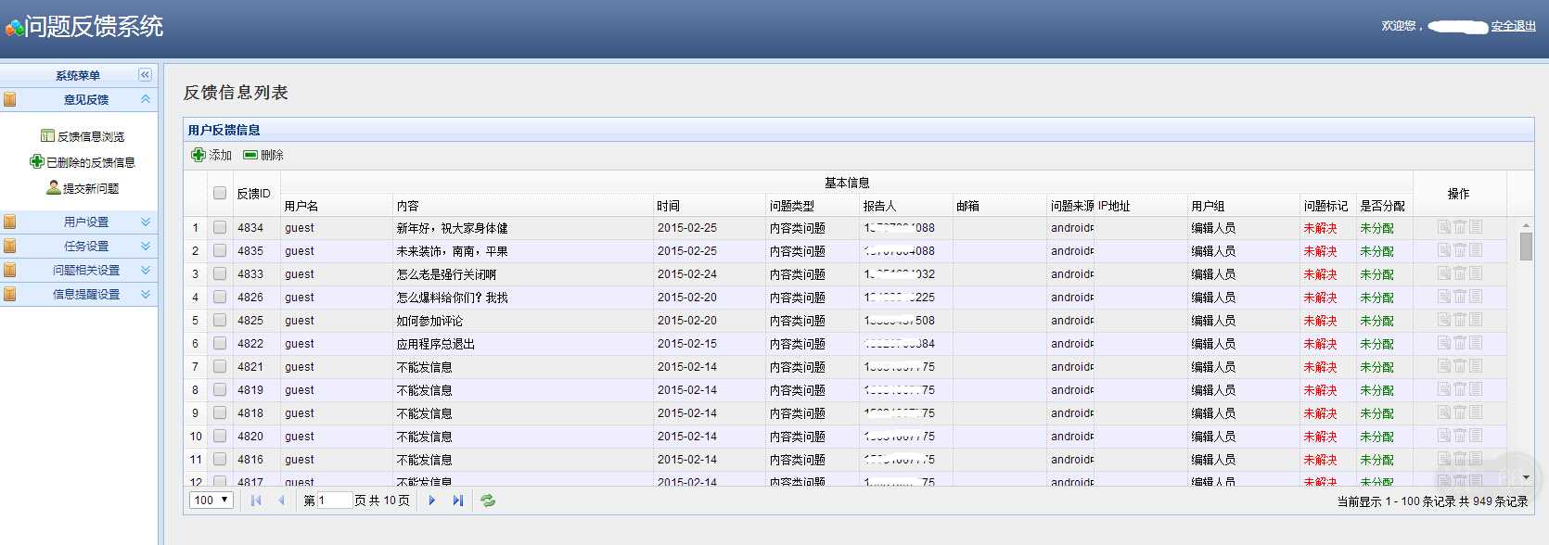Check the select-all checkbox in table header
The image size is (1549, 545).
pos(220,194)
